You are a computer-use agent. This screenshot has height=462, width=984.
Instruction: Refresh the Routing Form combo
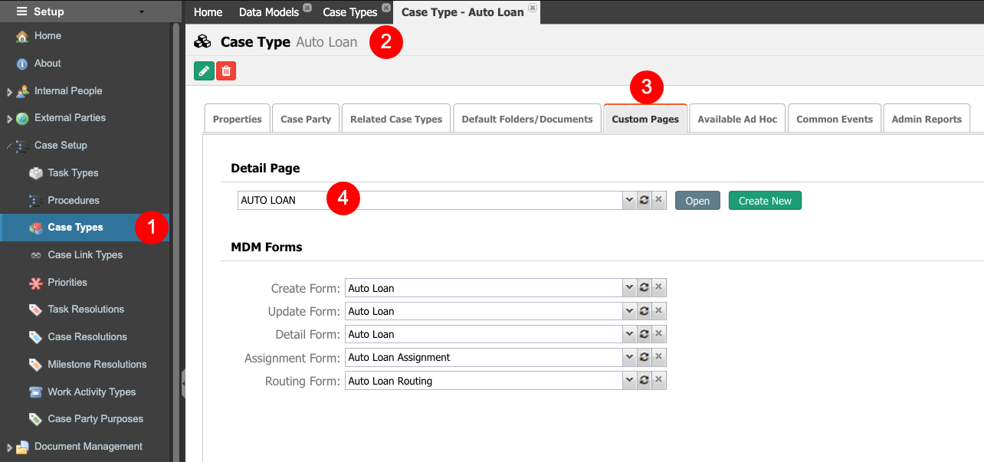point(644,380)
